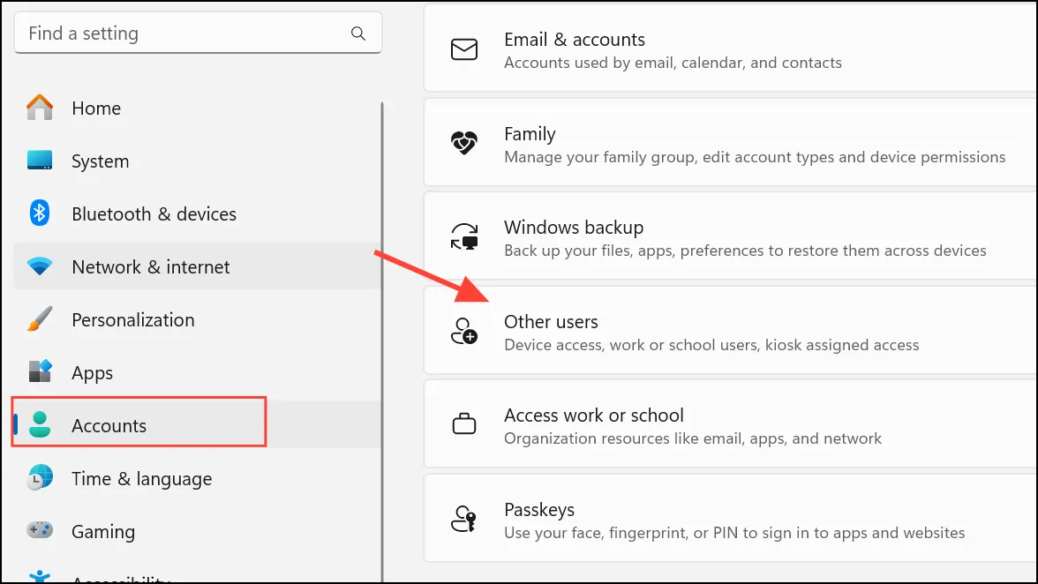Open the Home settings page
This screenshot has width=1038, height=584.
(198, 108)
